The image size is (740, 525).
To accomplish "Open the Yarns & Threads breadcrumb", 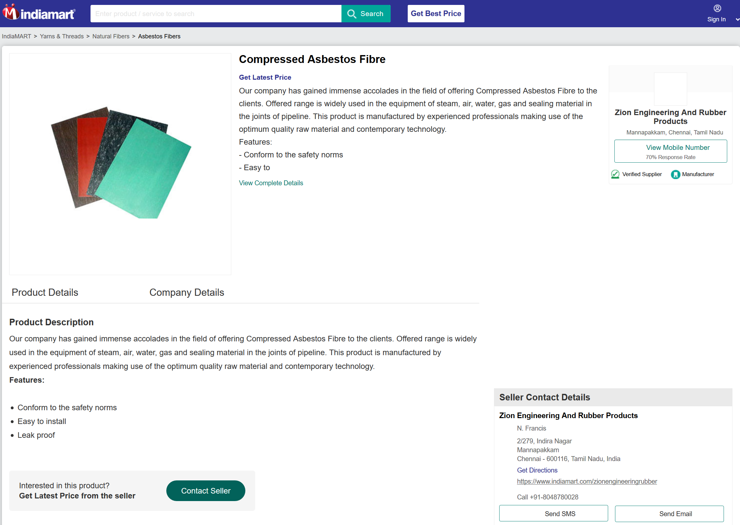I will click(62, 36).
